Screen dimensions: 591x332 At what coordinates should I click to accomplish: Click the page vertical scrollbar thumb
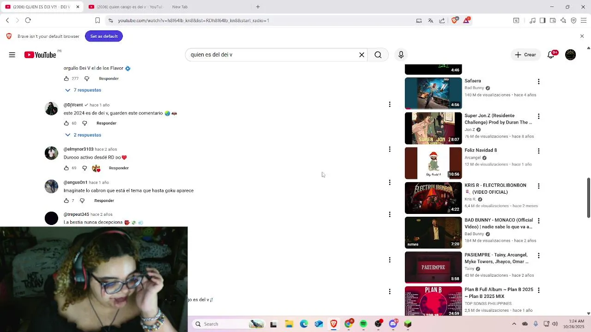pos(588,197)
